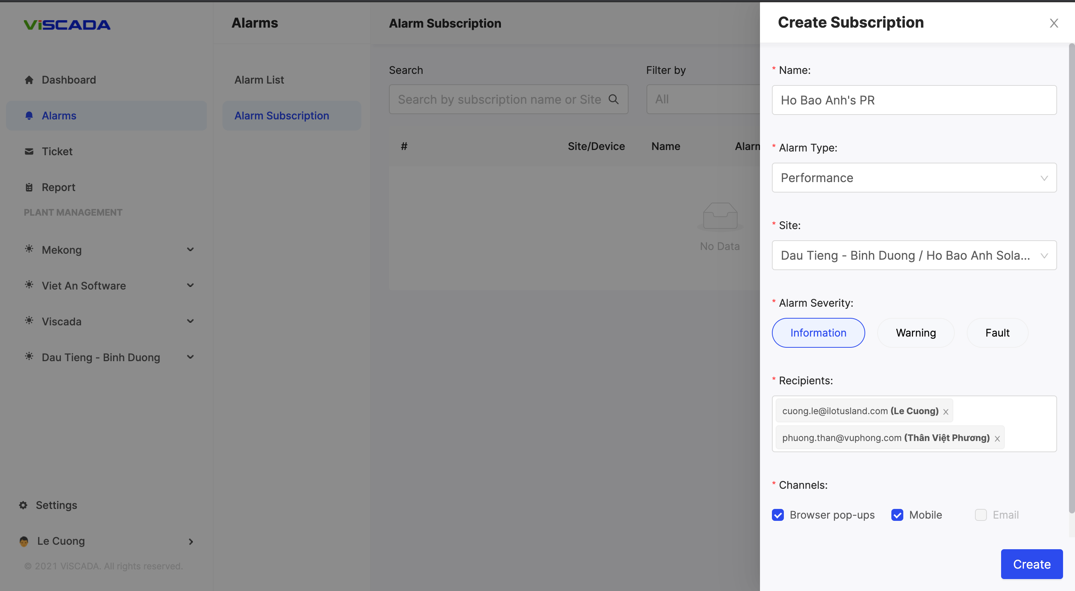Open the Alarm List menu item
Screen dimensions: 1075x591
pos(259,80)
